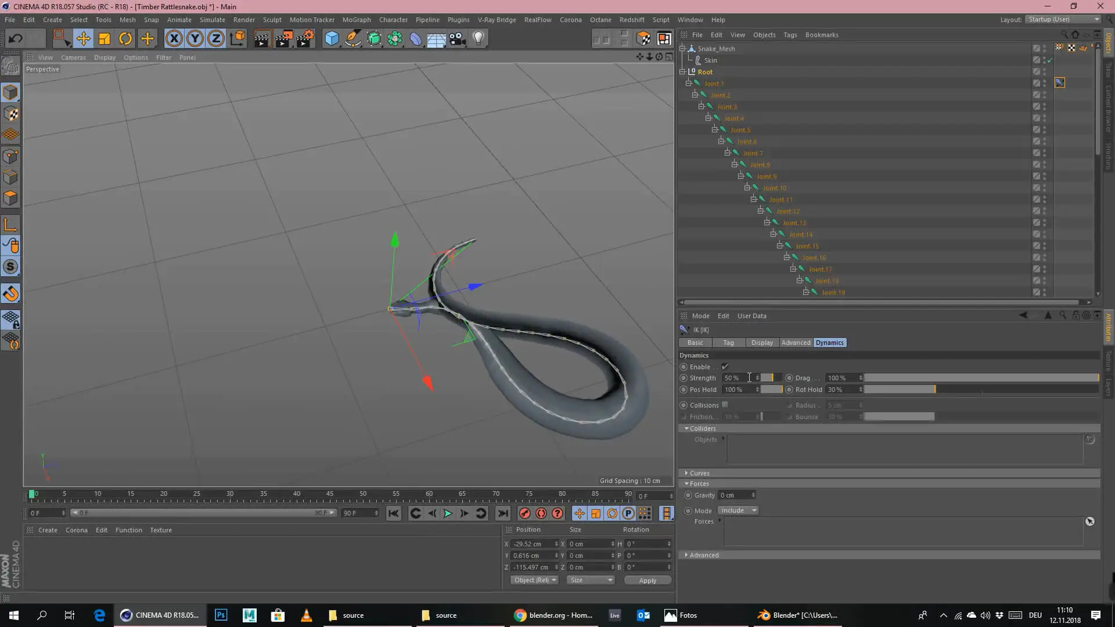Add a Cube primitive object
This screenshot has width=1115, height=627.
(332, 39)
